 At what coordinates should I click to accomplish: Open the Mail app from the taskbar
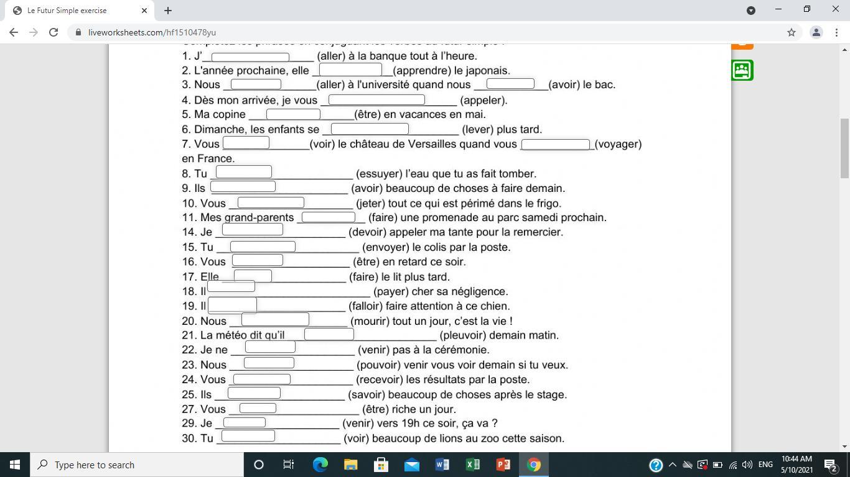[411, 465]
